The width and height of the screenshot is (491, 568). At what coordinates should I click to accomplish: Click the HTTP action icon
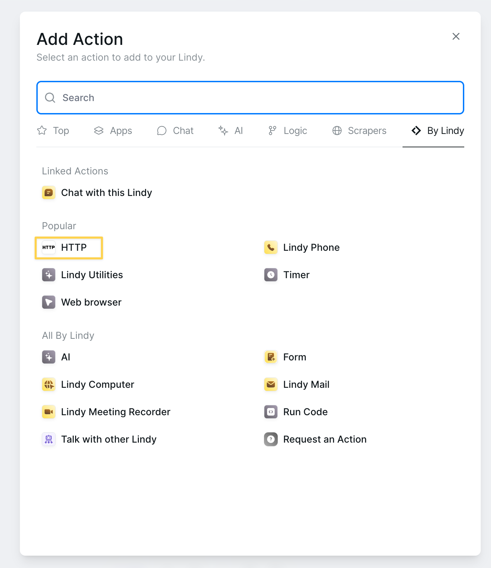click(x=49, y=247)
